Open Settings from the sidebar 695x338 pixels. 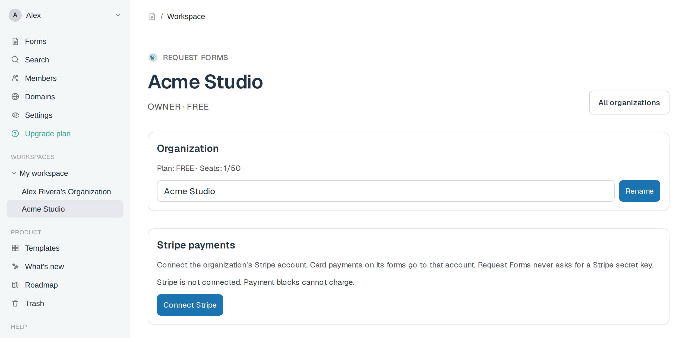[x=65, y=115]
